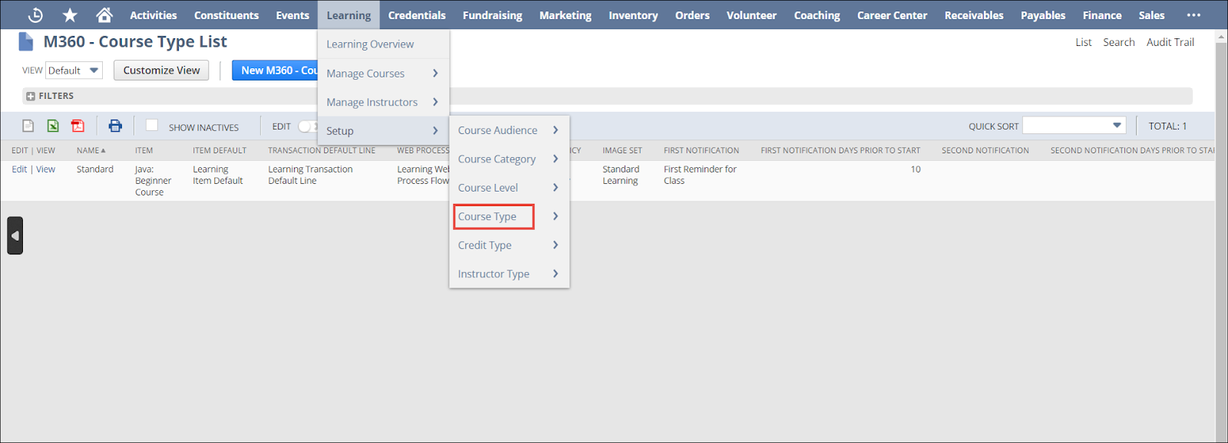Click the Customize View button
The height and width of the screenshot is (443, 1228).
click(161, 71)
